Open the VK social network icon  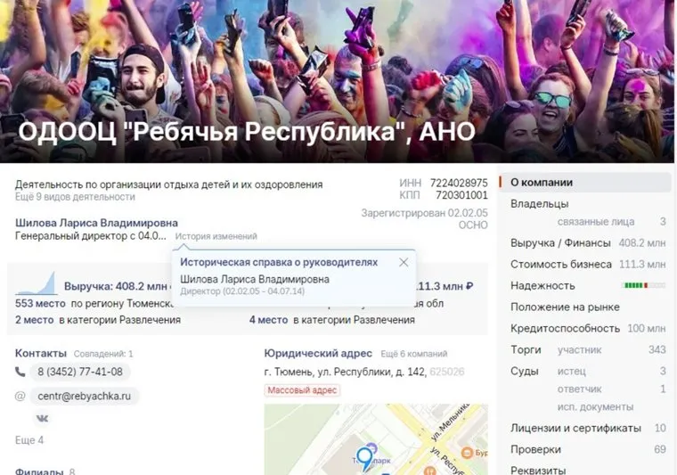pos(43,419)
